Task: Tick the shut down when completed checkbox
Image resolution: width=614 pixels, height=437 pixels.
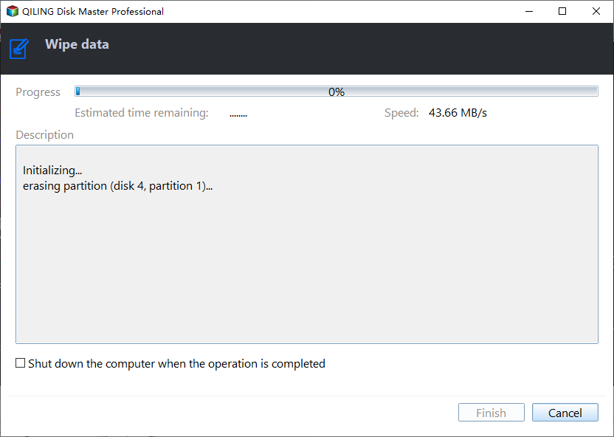Action: pos(21,363)
